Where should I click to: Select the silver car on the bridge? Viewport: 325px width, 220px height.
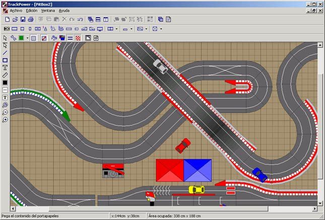pos(161,67)
